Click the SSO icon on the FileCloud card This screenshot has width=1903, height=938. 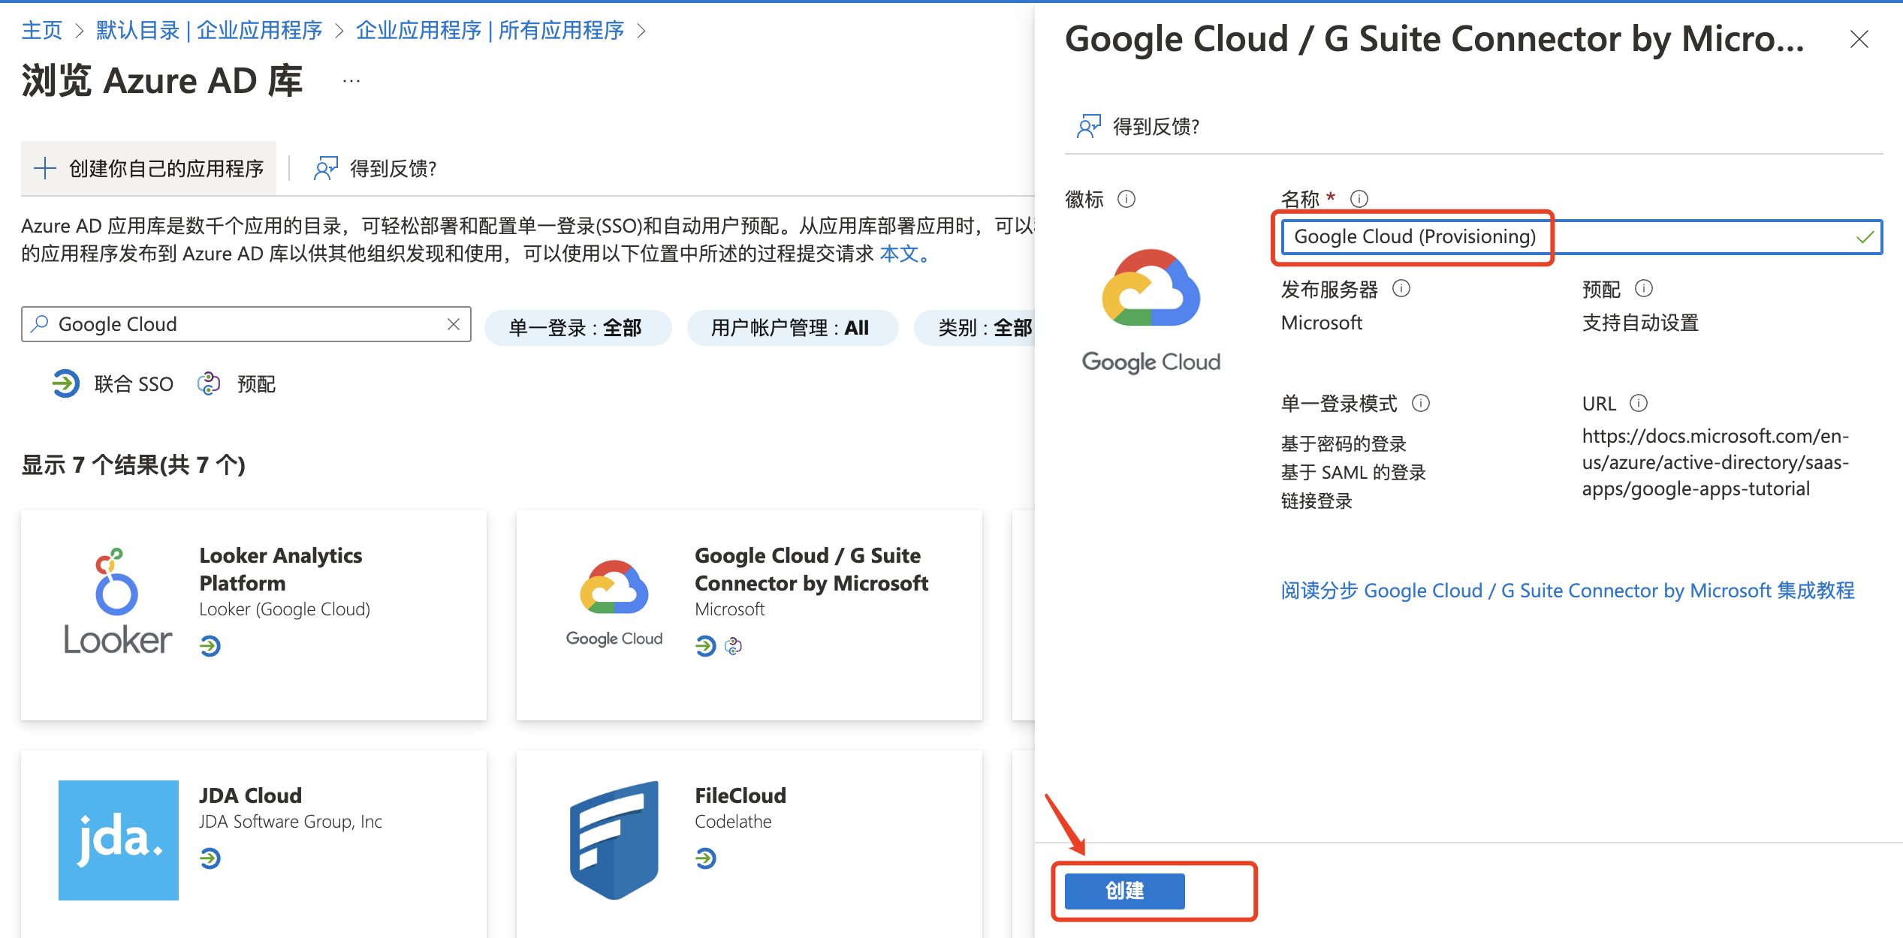(x=705, y=858)
